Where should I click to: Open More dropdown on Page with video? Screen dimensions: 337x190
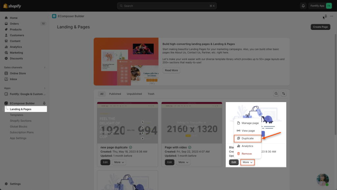(x=183, y=162)
